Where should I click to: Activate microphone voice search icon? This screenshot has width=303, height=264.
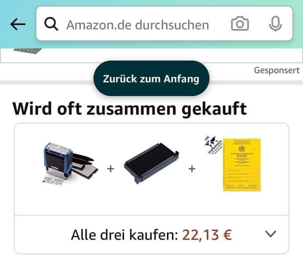click(x=275, y=24)
